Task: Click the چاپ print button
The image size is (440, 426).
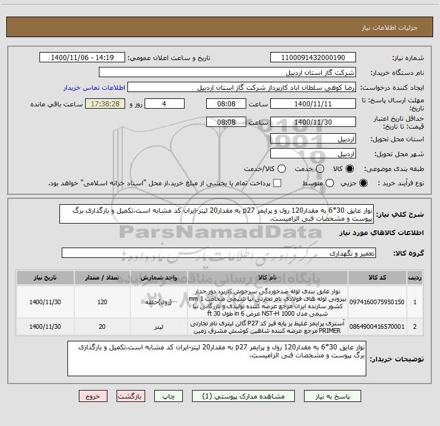Action: [169, 396]
